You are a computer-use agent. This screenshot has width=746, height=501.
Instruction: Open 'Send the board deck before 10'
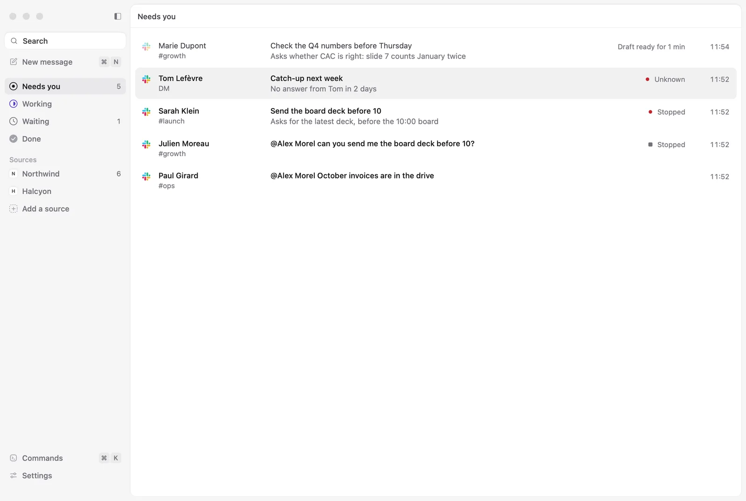point(436,116)
